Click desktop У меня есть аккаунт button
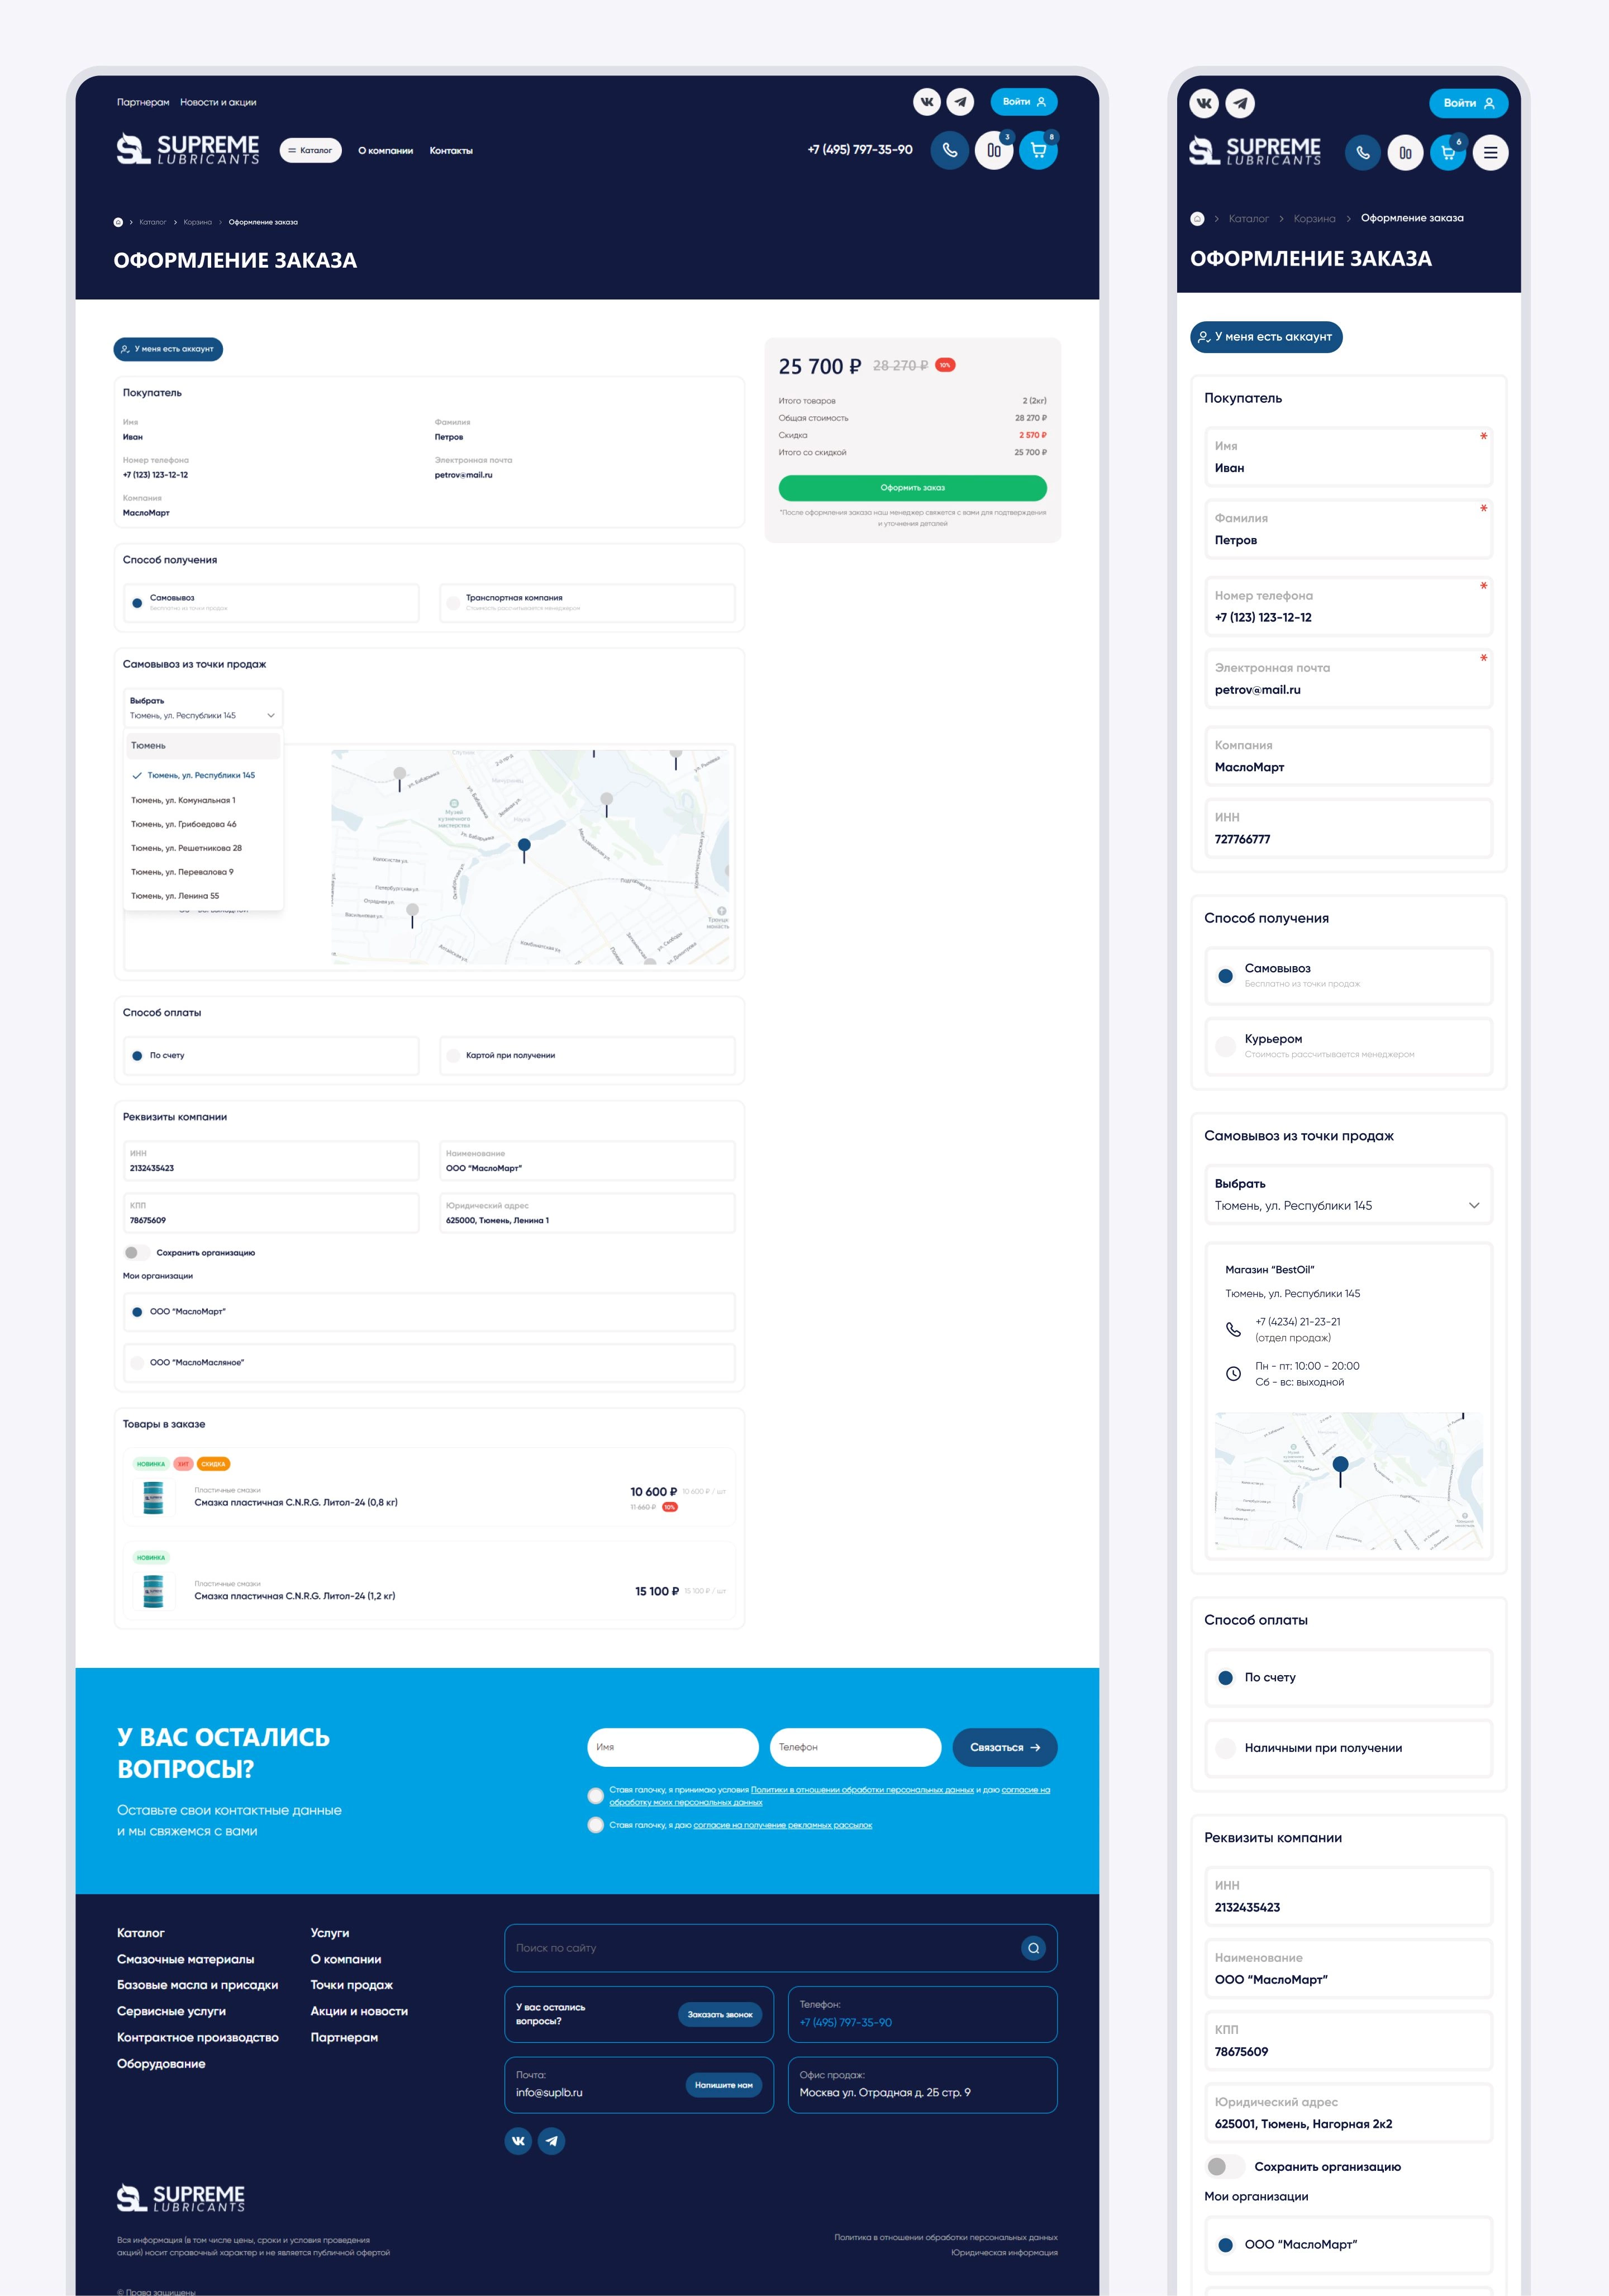This screenshot has height=2296, width=1609. tap(168, 349)
